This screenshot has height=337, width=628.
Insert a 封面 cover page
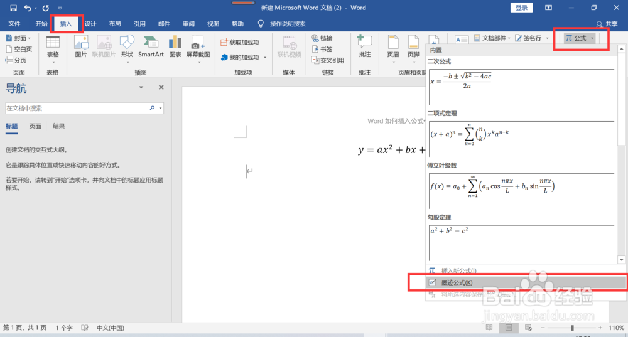tap(18, 38)
